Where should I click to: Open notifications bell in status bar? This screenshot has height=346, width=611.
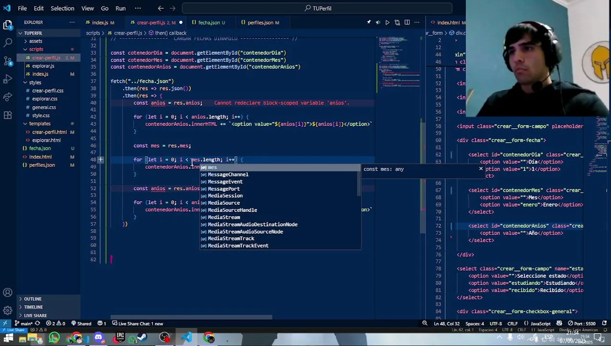tap(604, 323)
